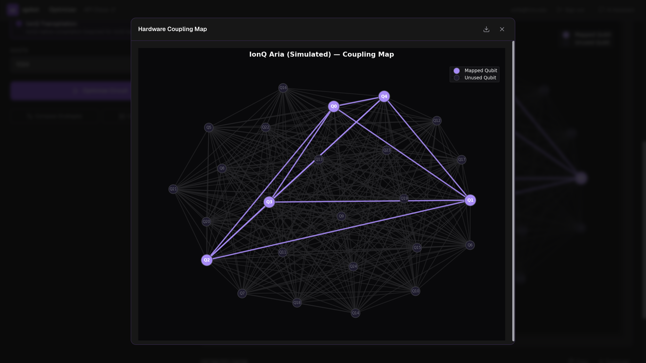
Task: Close the Hardware Coupling Map dialog
Action: point(502,29)
